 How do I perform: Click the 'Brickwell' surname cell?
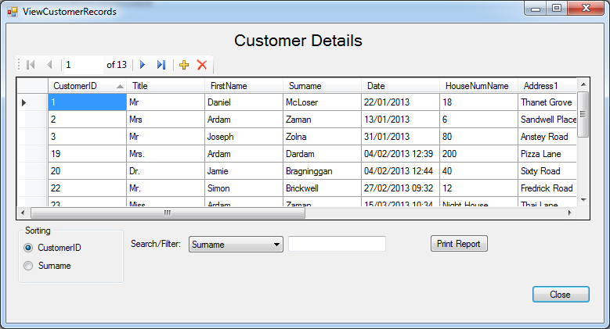(322, 188)
